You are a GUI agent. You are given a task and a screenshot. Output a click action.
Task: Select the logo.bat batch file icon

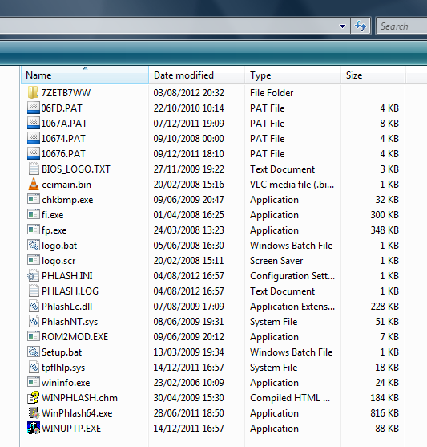[34, 245]
